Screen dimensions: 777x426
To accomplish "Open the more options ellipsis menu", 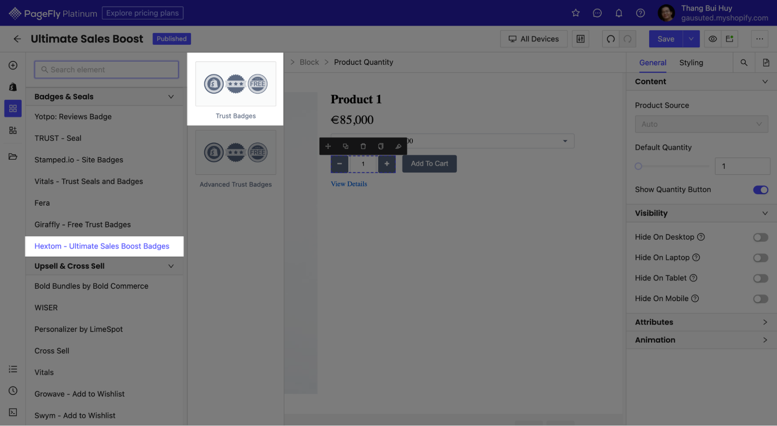I will [x=760, y=39].
